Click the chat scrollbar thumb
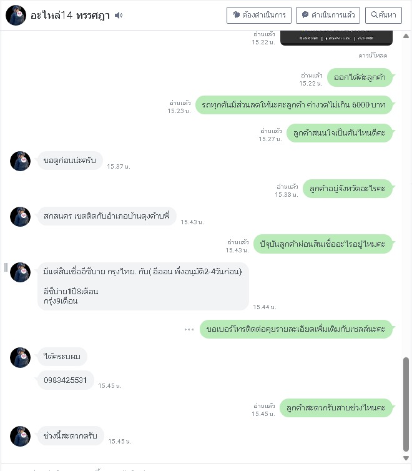The height and width of the screenshot is (471, 412). [406, 404]
